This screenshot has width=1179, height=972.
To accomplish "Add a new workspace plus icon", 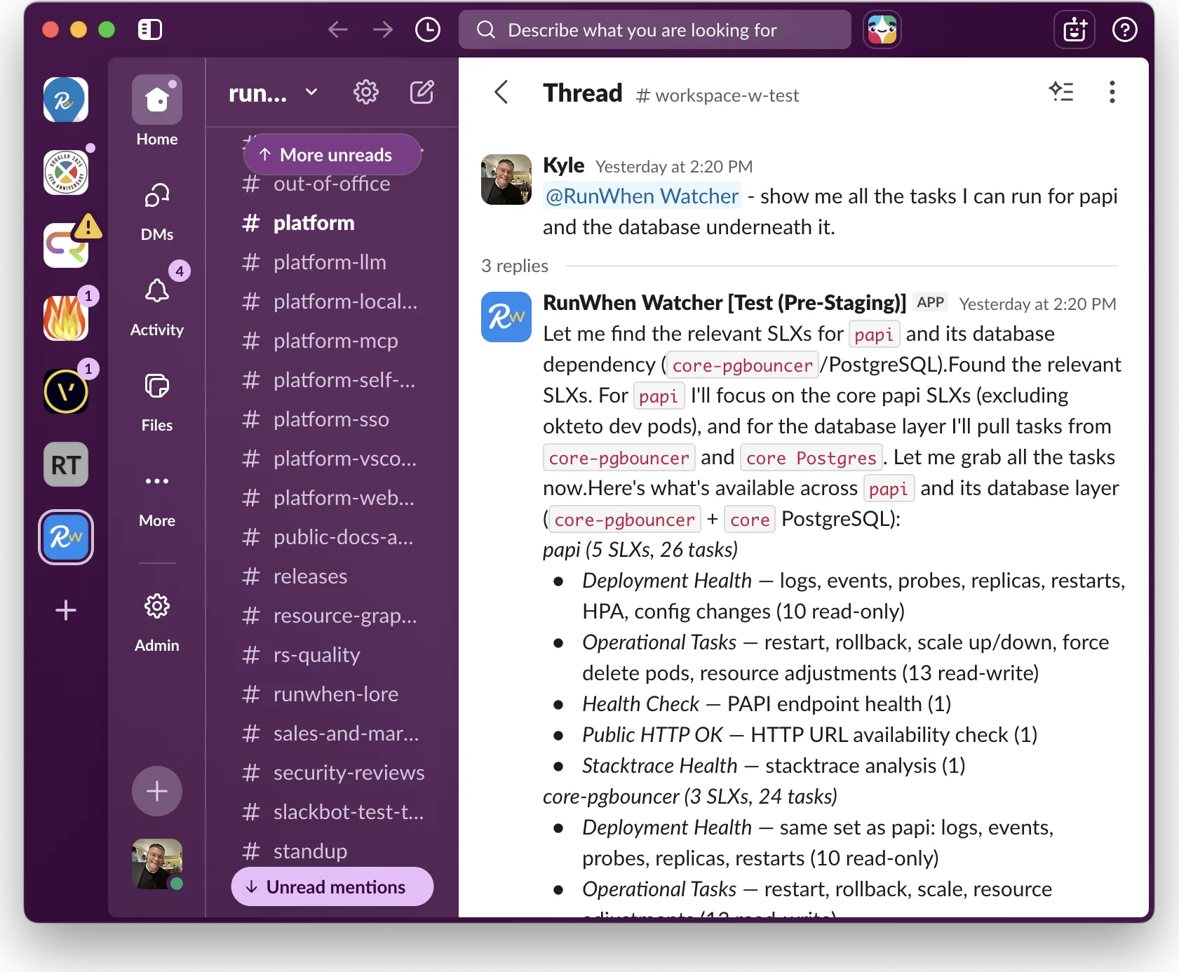I will point(66,610).
